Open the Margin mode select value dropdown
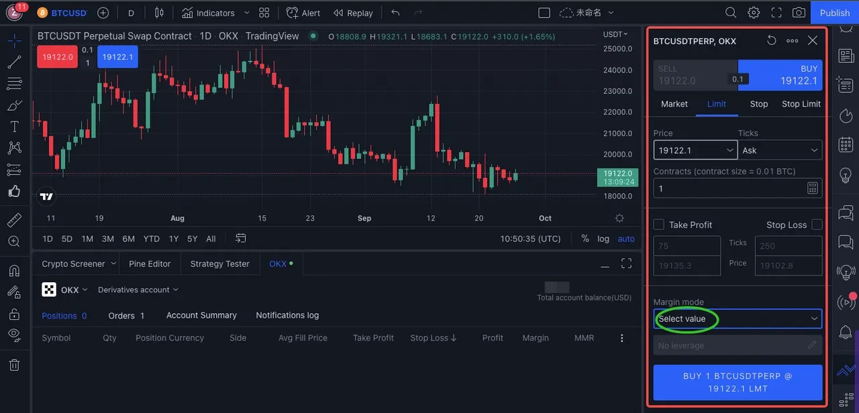The image size is (859, 413). 737,320
